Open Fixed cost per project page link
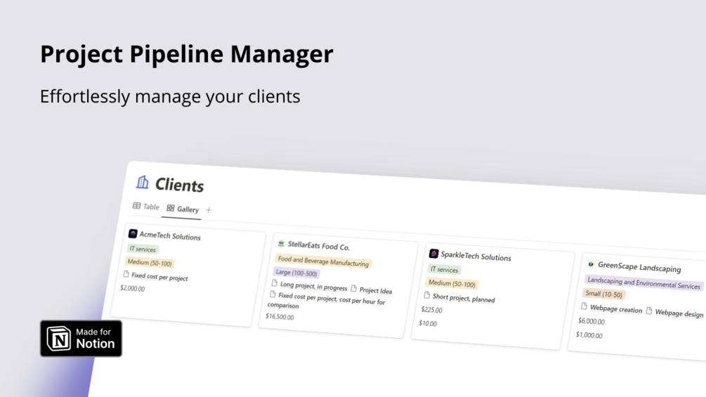The height and width of the screenshot is (397, 706). tap(159, 277)
